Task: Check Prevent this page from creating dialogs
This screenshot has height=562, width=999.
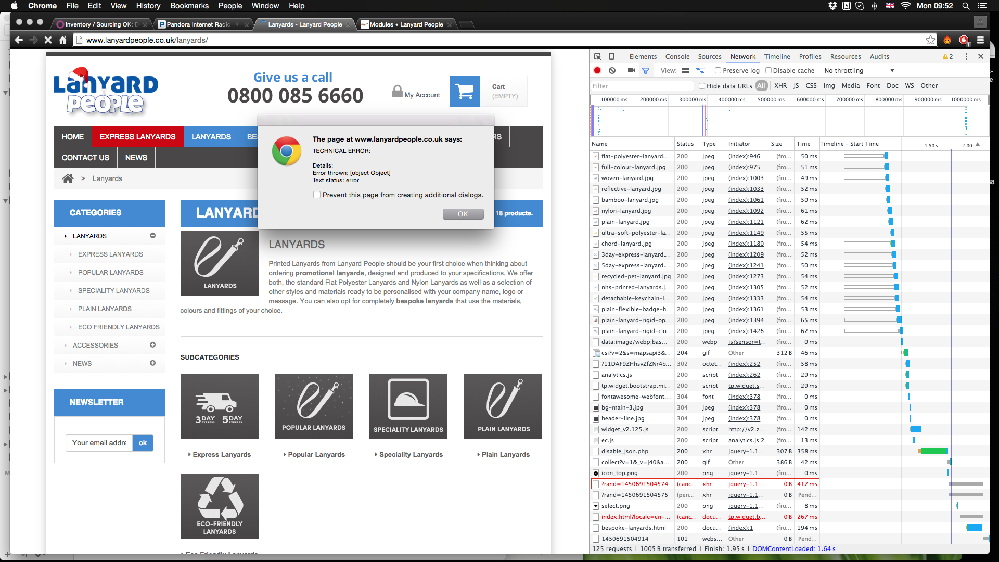Action: [x=317, y=195]
